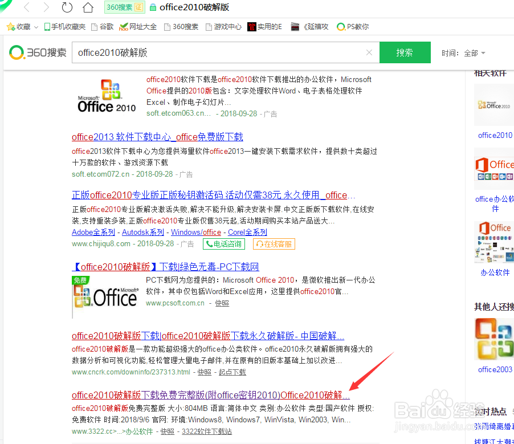
Task: Open 【office2010破解版】下载|绿色无毒-PC下载网 result
Action: click(166, 267)
